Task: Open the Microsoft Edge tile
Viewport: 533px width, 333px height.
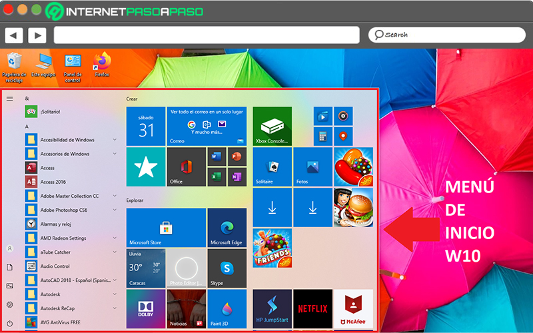Action: pyautogui.click(x=227, y=228)
